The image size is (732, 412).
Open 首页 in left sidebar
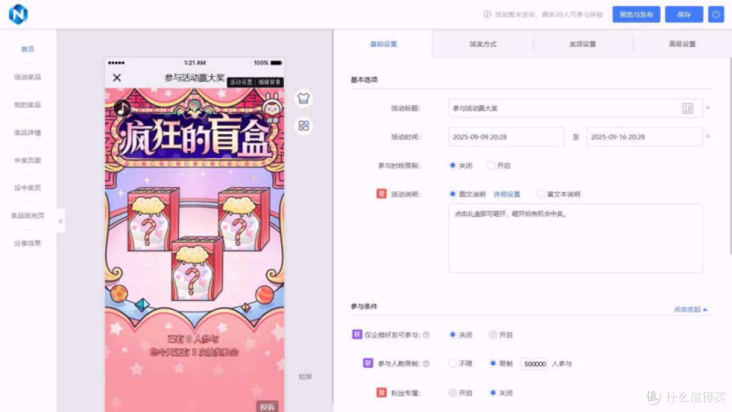(28, 49)
